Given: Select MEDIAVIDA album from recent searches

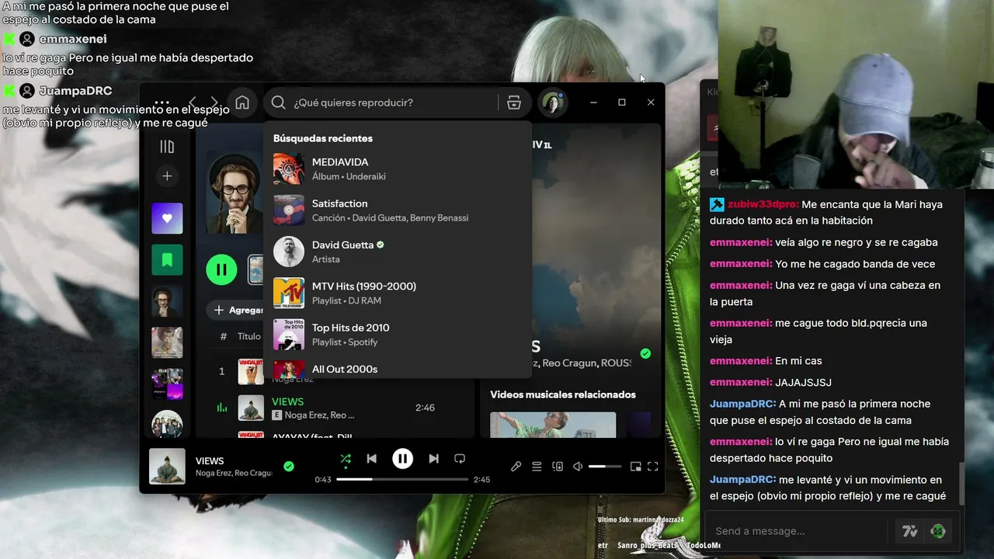Looking at the screenshot, I should (x=398, y=168).
